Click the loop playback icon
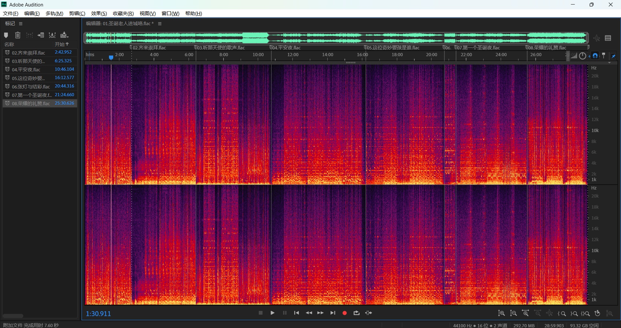The image size is (621, 328). tap(356, 313)
